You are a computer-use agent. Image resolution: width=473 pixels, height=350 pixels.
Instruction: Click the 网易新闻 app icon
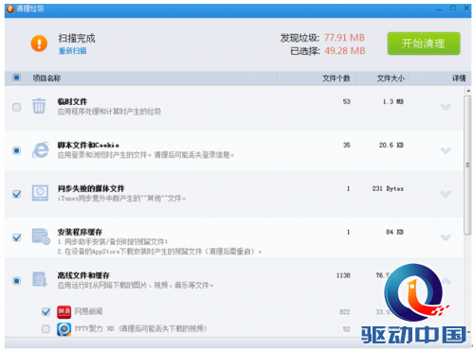click(64, 312)
